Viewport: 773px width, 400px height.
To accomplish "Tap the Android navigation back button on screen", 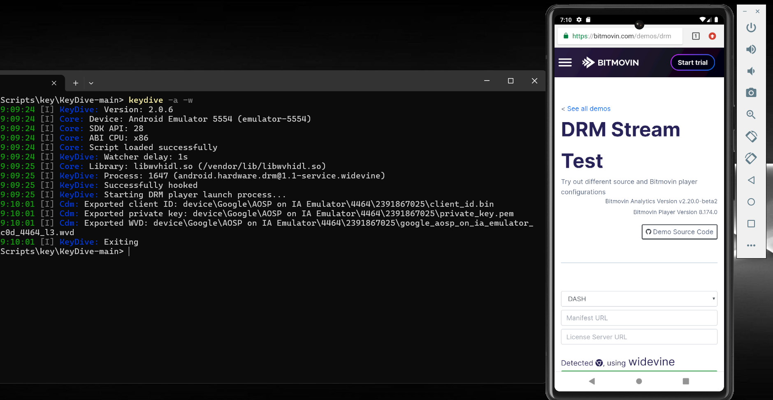I will click(592, 381).
